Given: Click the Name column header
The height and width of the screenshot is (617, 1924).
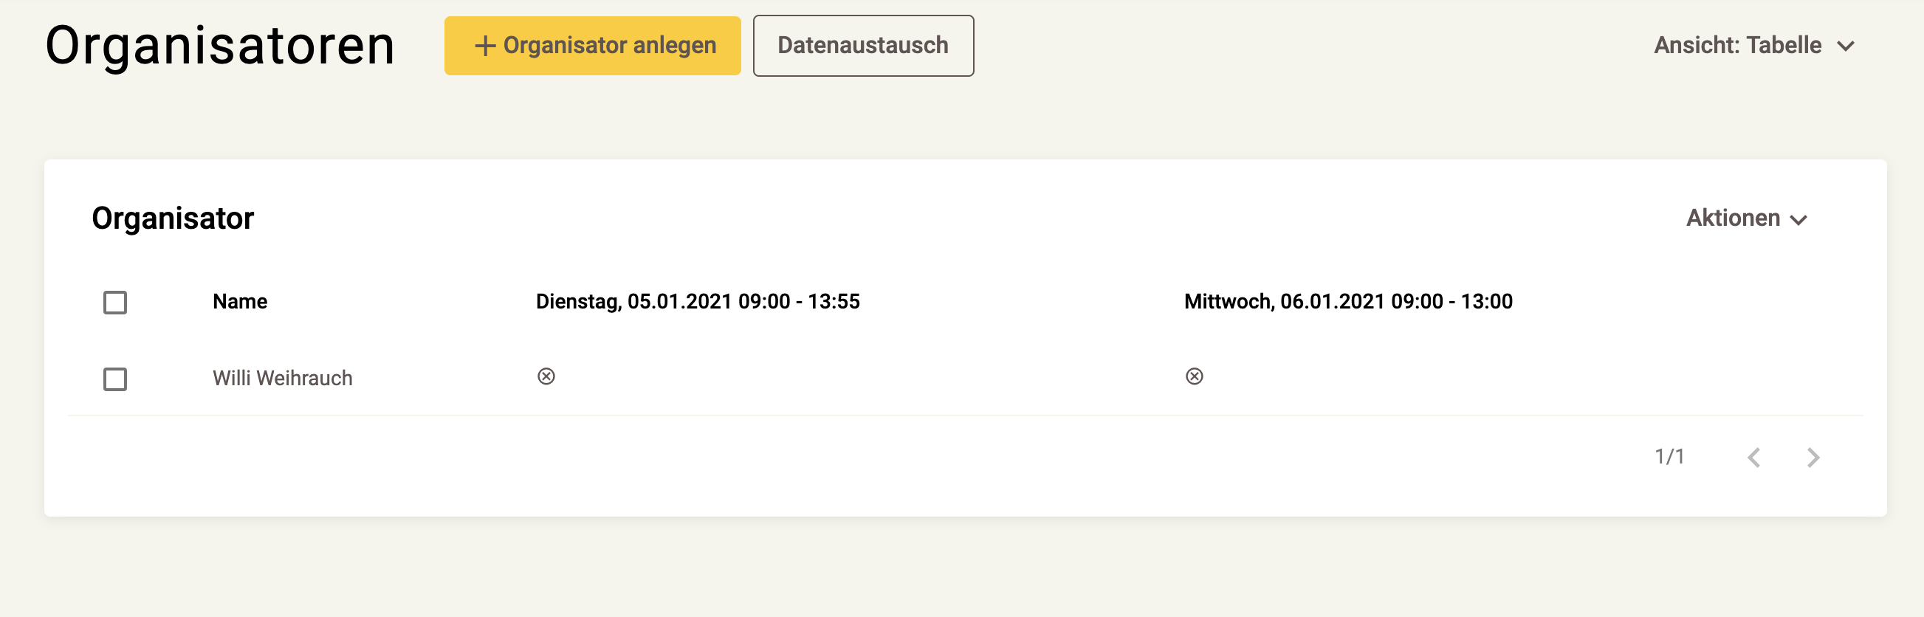Looking at the screenshot, I should pos(240,302).
